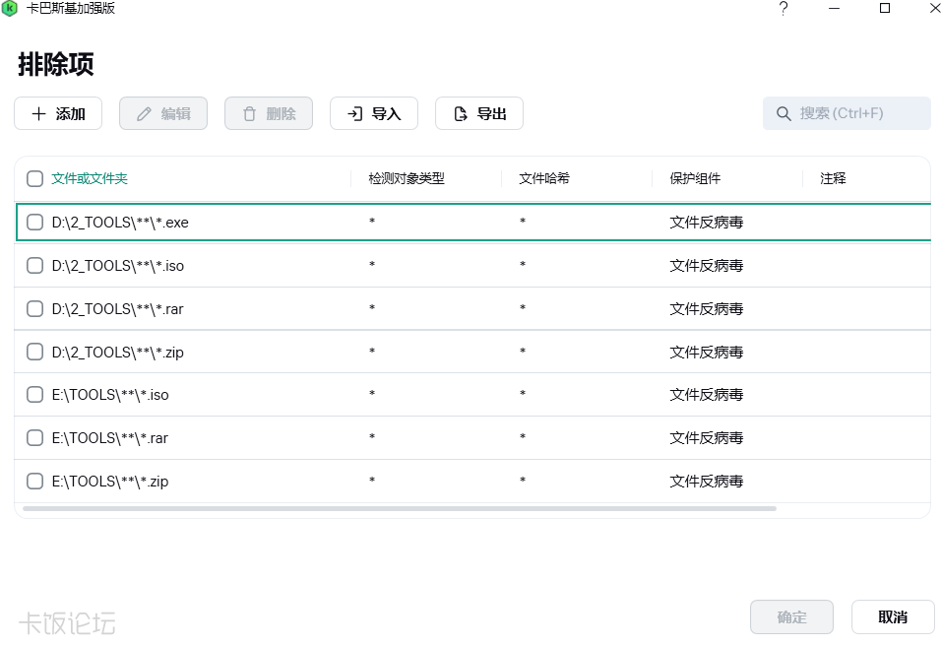Select the E:\TOOLS\**\*.iso exclusion row
The image size is (941, 646).
(x=472, y=395)
